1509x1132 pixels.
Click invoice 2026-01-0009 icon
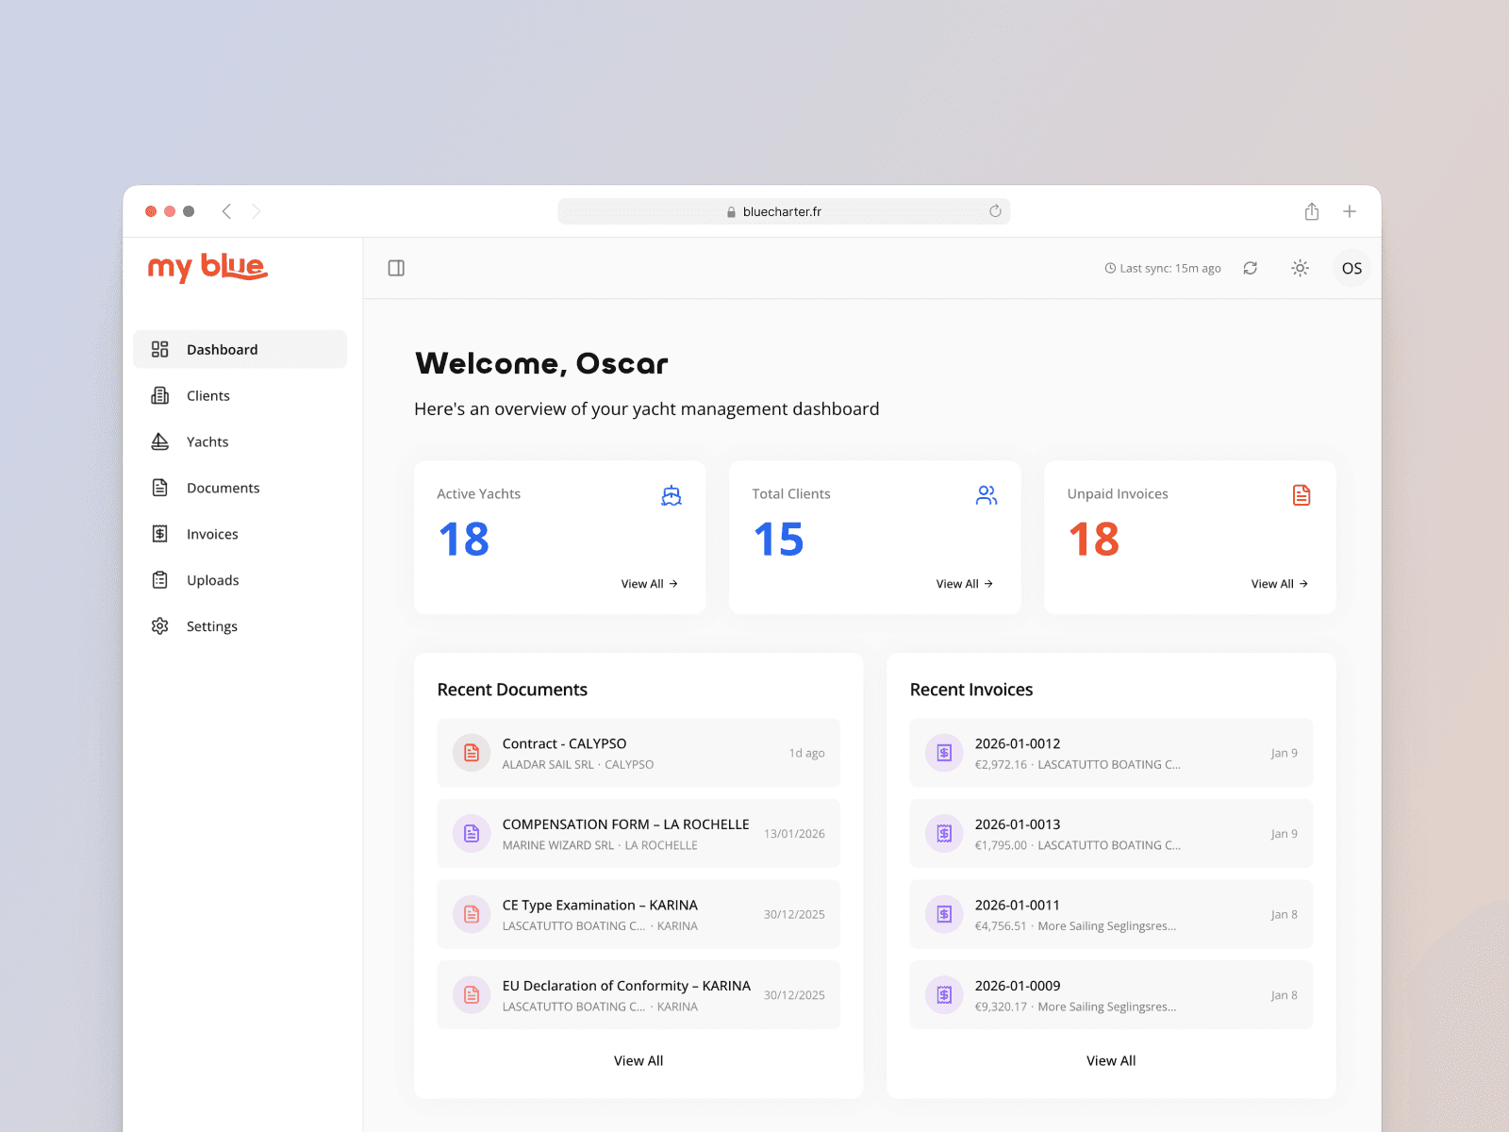[x=944, y=995]
